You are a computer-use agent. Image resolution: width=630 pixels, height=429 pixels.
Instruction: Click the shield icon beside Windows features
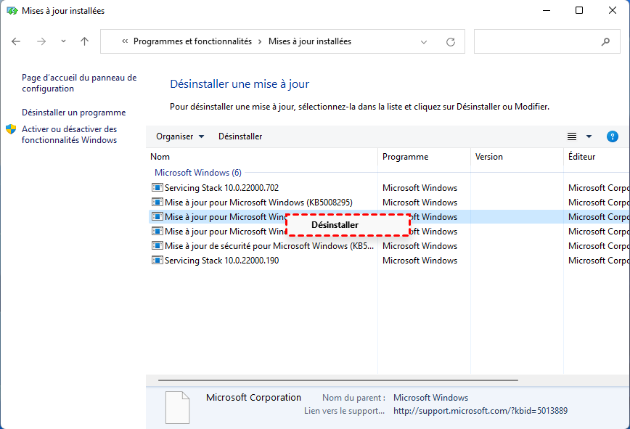(12, 130)
